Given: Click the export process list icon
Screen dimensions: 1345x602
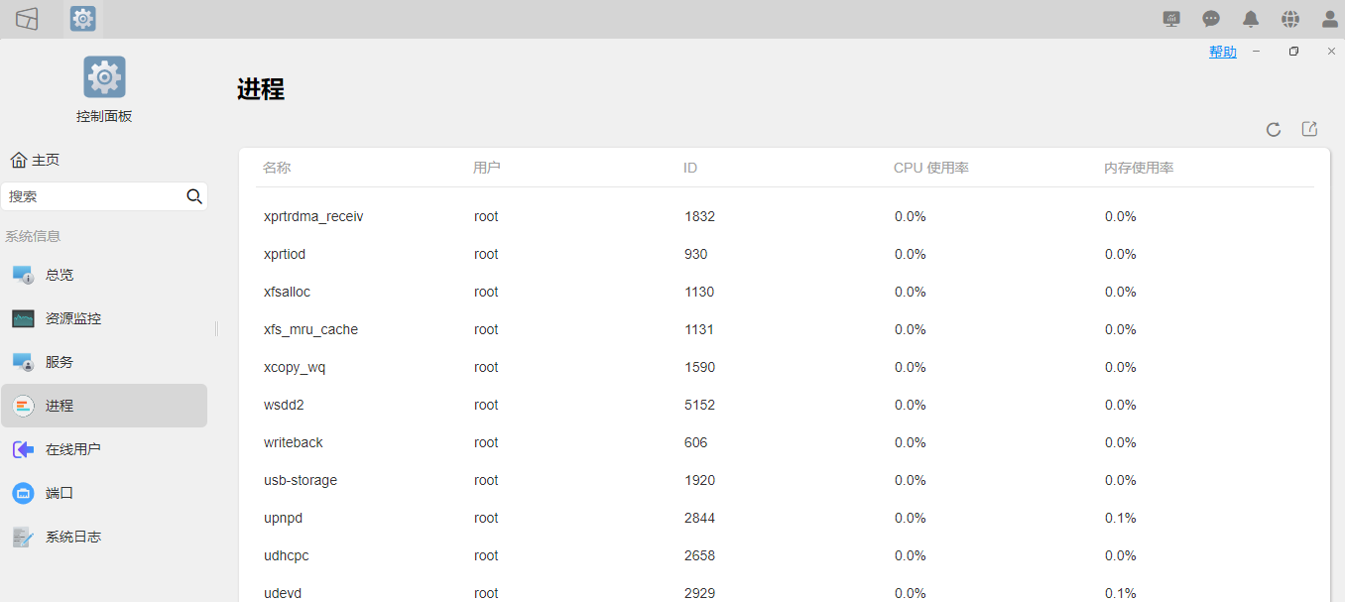Looking at the screenshot, I should point(1309,129).
